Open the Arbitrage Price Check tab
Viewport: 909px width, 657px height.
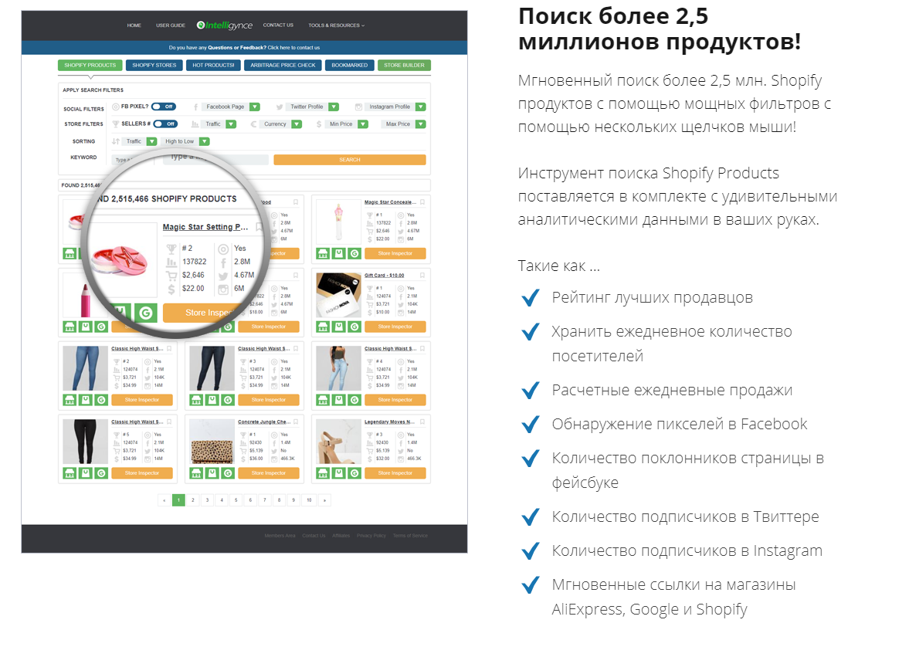click(x=283, y=66)
